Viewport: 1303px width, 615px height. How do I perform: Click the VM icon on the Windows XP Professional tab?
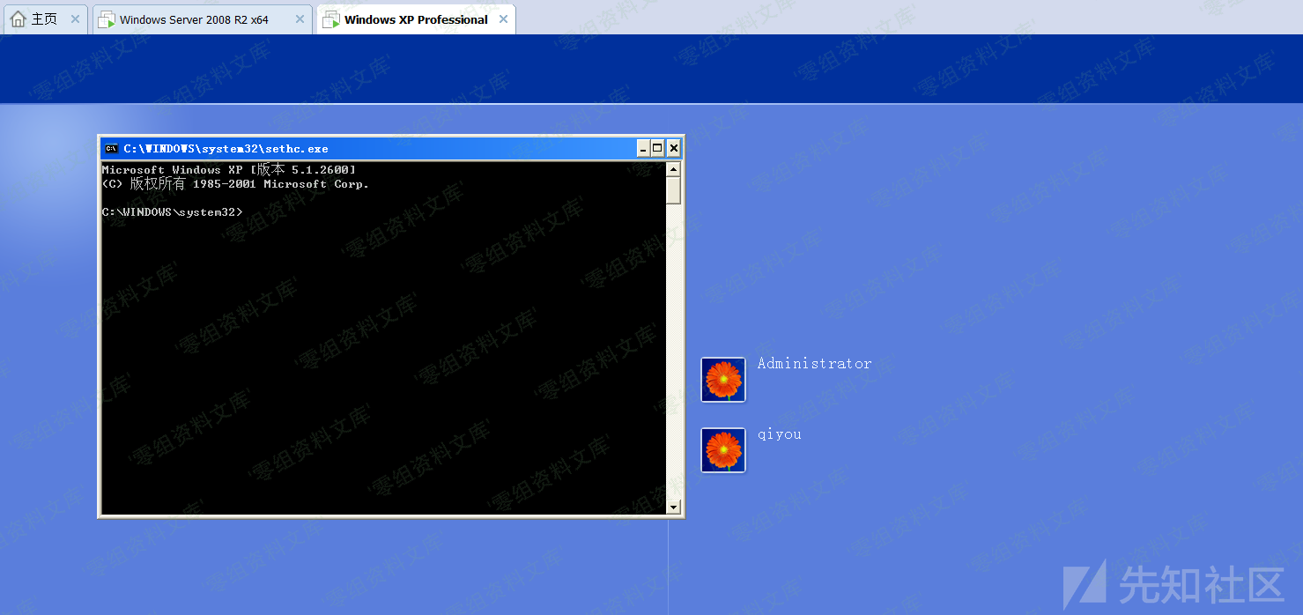[331, 19]
